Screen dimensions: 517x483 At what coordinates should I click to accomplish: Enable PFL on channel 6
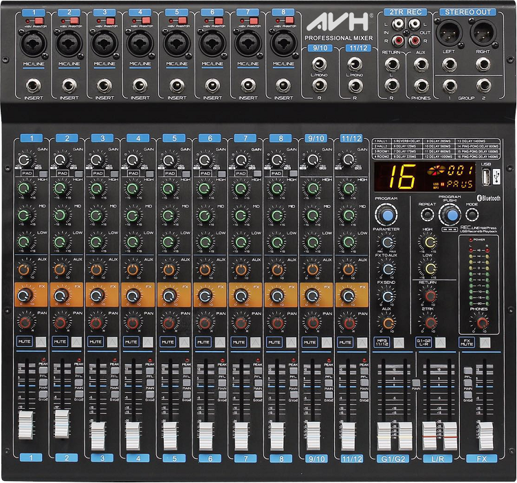click(222, 371)
